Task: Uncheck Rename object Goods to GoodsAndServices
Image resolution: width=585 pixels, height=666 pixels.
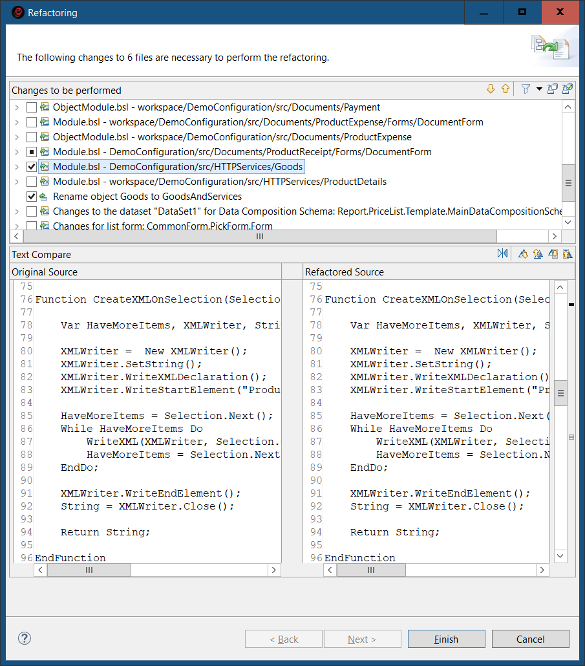Action: [32, 197]
